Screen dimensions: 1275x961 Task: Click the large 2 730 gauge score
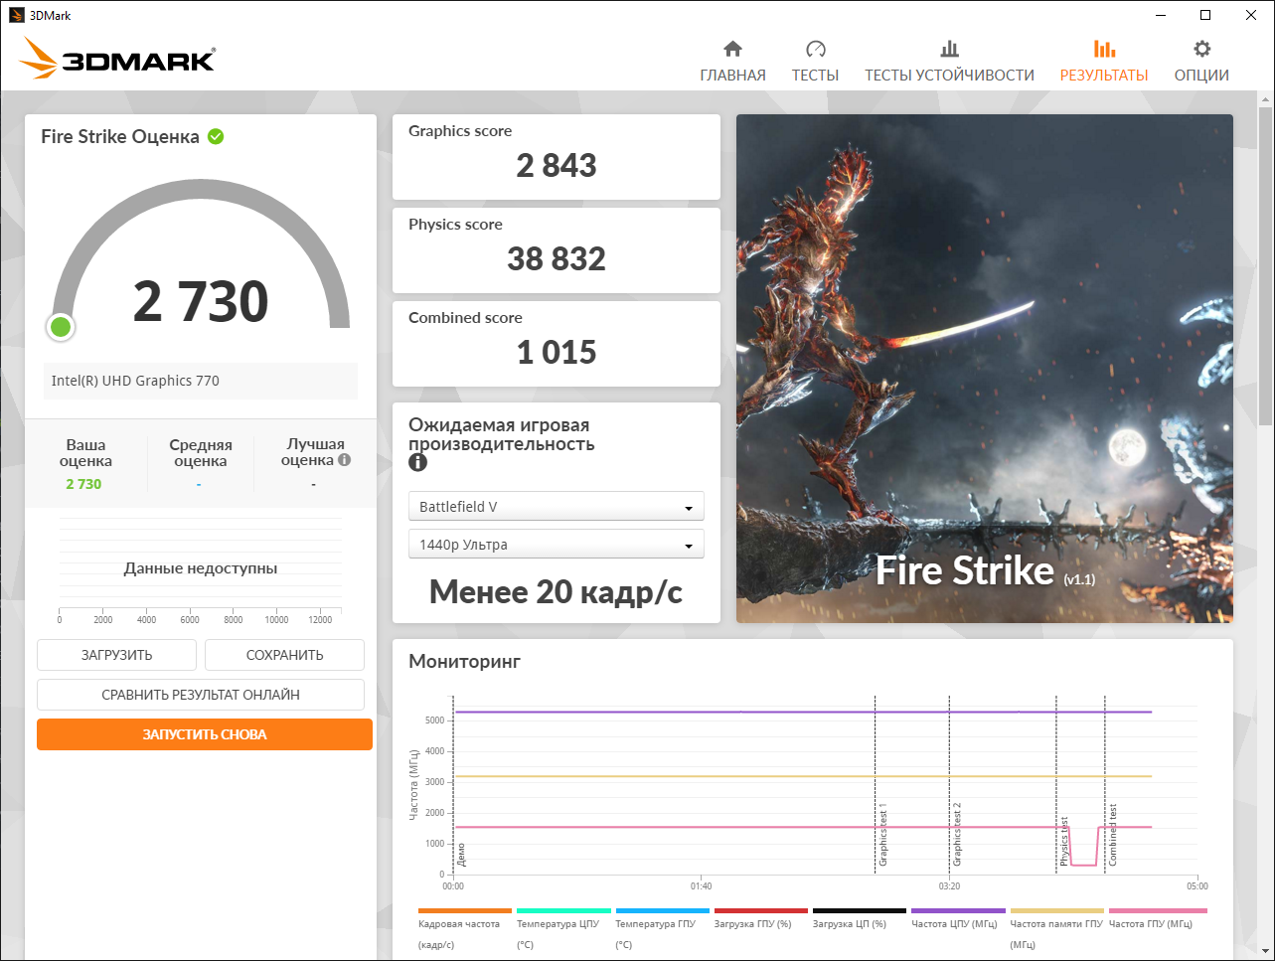[x=201, y=301]
